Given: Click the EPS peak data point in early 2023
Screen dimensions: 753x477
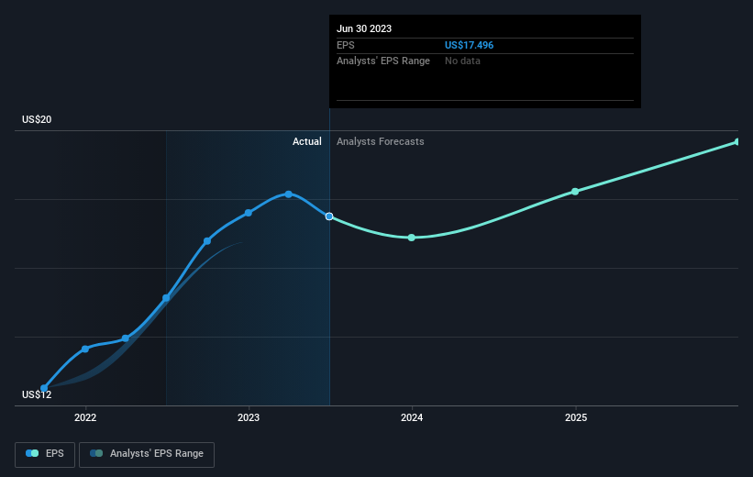Looking at the screenshot, I should coord(288,194).
